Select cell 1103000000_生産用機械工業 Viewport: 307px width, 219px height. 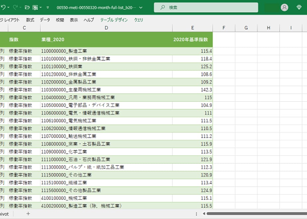(106, 90)
